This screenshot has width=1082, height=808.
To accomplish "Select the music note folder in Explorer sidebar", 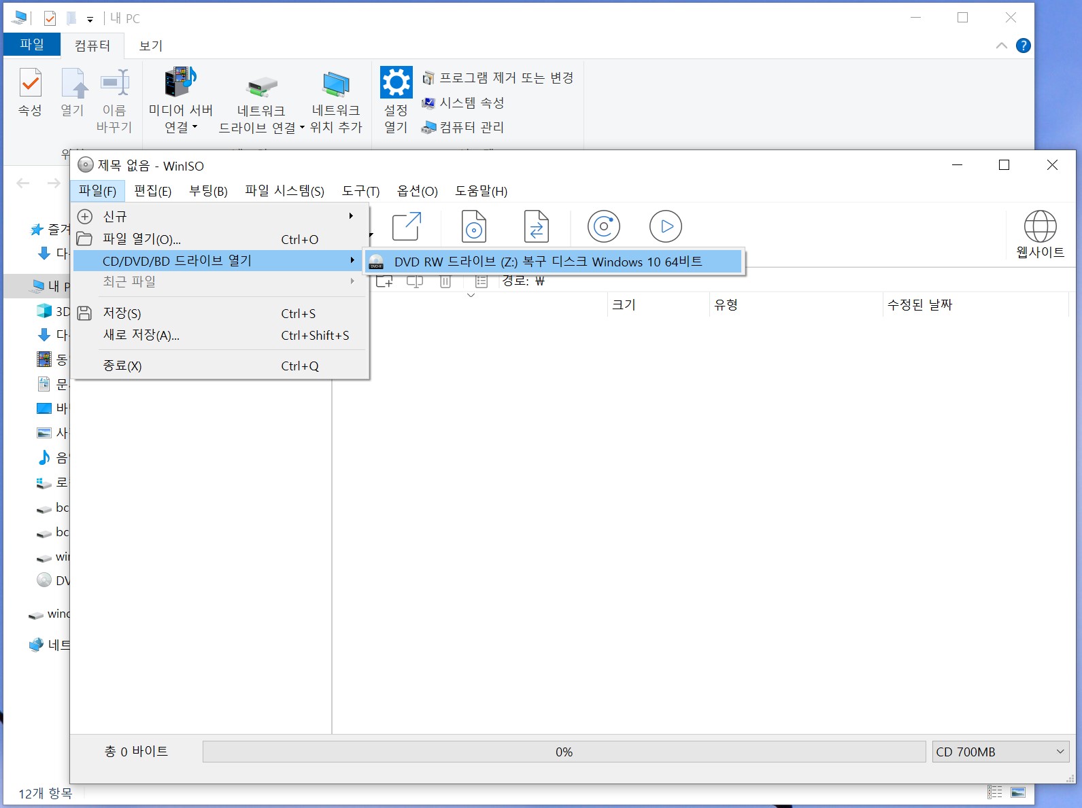I will 52,458.
